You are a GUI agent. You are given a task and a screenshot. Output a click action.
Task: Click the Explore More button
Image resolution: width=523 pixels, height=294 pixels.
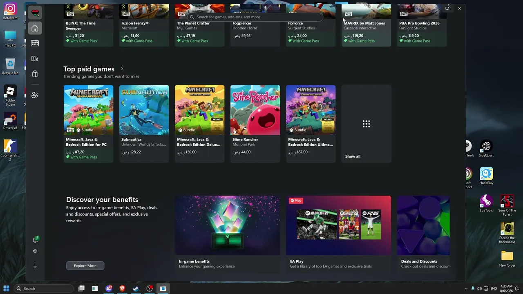(85, 266)
